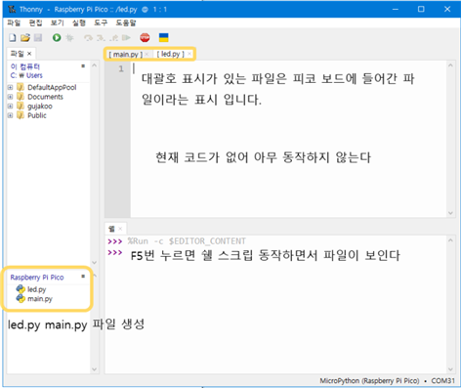Switch to the [ main.py ] editor tab
This screenshot has height=388, width=461.
tap(125, 54)
